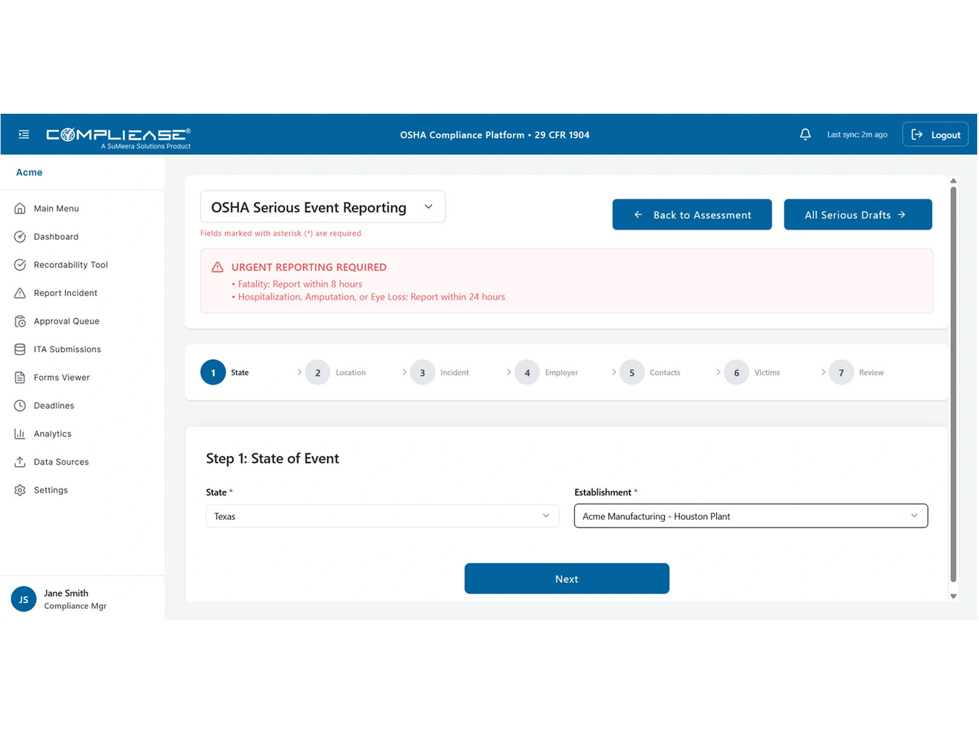Click the Report Incident icon
Viewport: 979px width, 734px height.
(19, 293)
